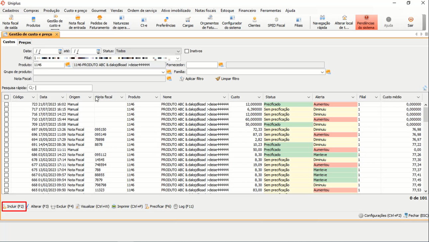Open Alerta column filter arrow
Image resolution: width=429 pixels, height=242 pixels.
click(x=353, y=97)
